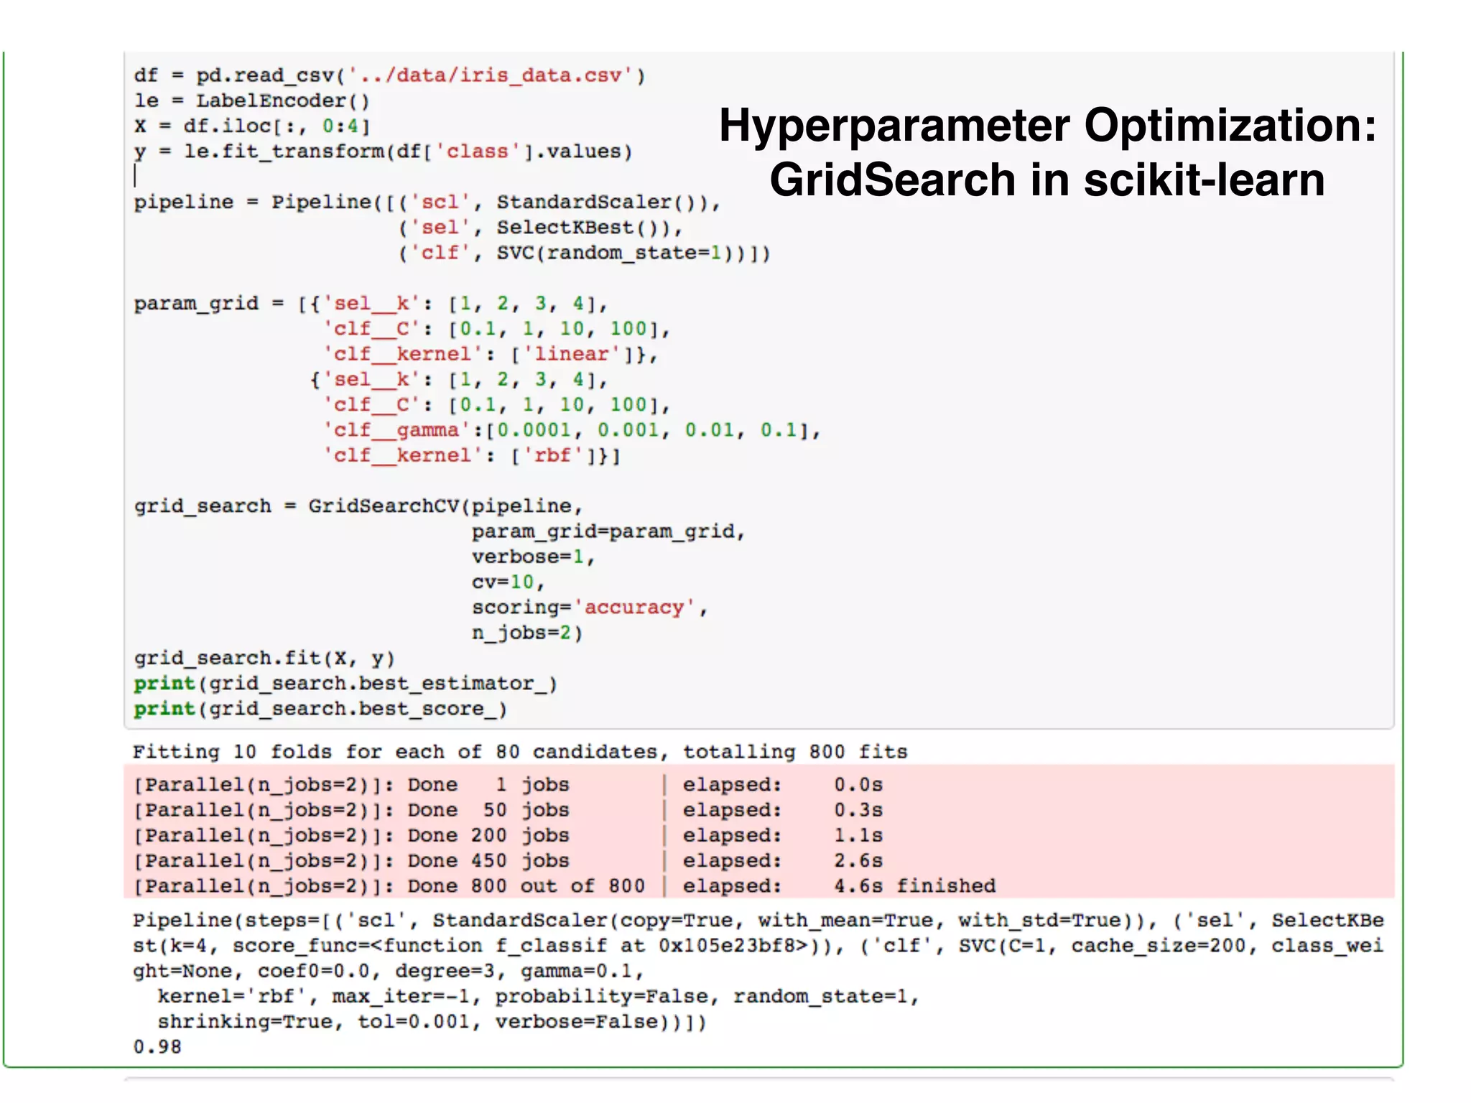Viewport: 1471px width, 1103px height.
Task: Click the log line 'Done 800 out of 800'
Action: coord(565,886)
